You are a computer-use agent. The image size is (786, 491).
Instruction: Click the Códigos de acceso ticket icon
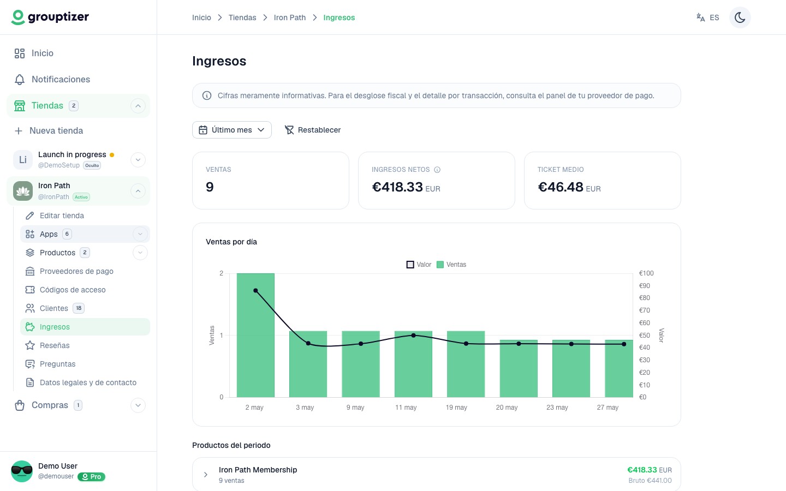30,290
